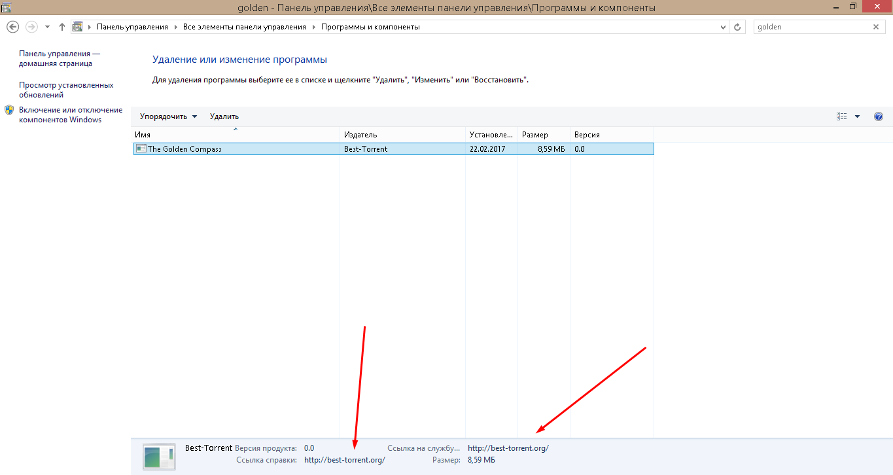Open the recent locations dropdown arrow
This screenshot has width=893, height=475.
click(47, 27)
